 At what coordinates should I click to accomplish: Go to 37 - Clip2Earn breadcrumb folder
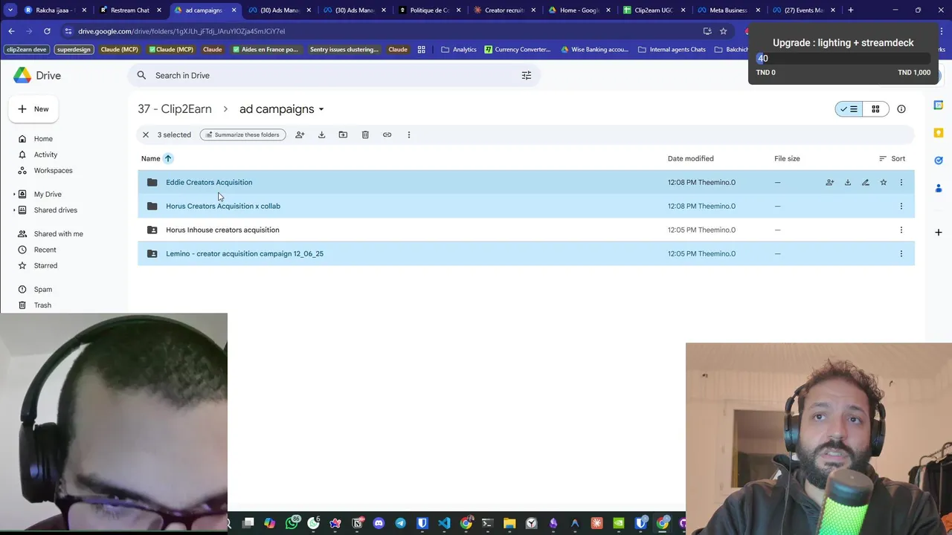pyautogui.click(x=175, y=109)
